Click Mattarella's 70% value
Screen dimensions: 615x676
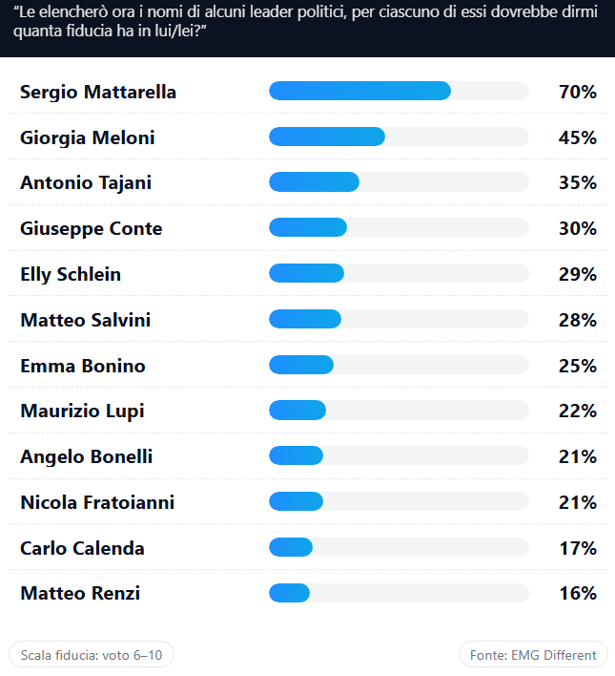coord(577,92)
